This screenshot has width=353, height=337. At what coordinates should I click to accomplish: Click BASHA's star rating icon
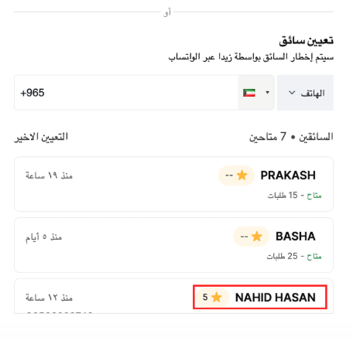pos(257,237)
